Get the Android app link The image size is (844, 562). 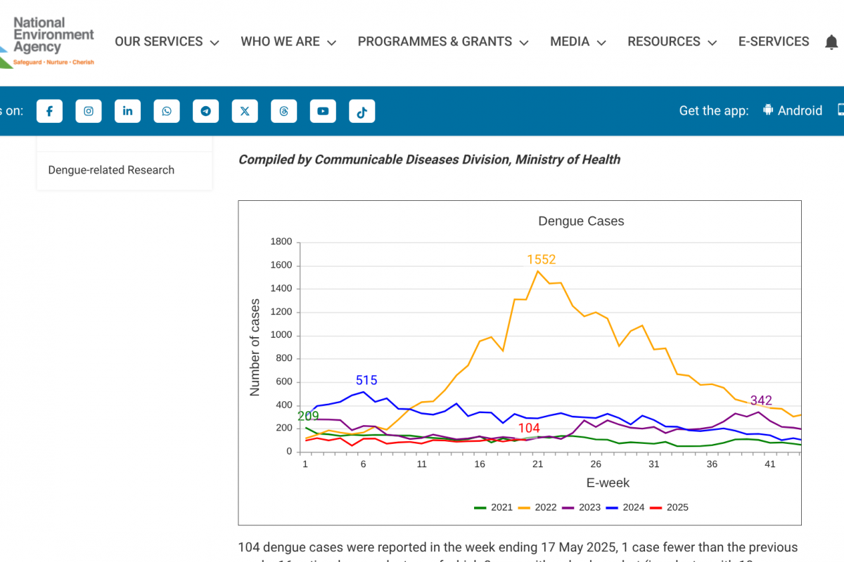click(793, 111)
